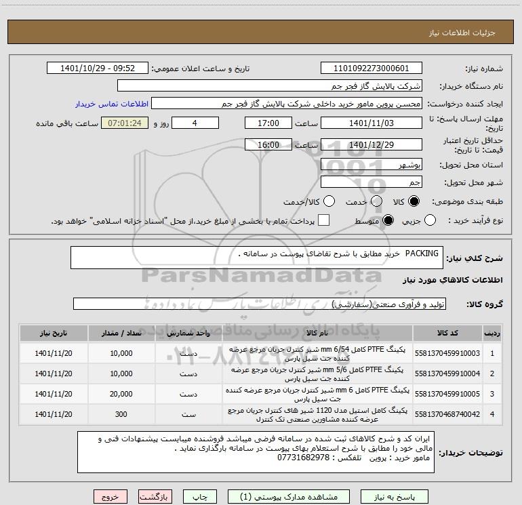
Task: Click the بازگشت back button
Action: point(155,497)
